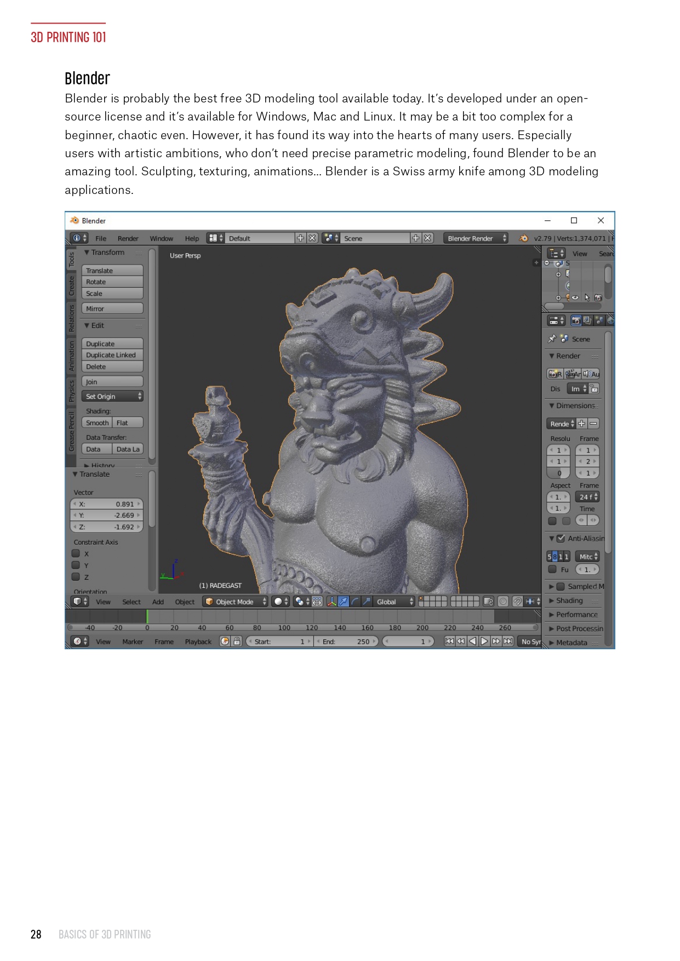Collapse the Transform panel
The image size is (680, 961).
pos(105,253)
